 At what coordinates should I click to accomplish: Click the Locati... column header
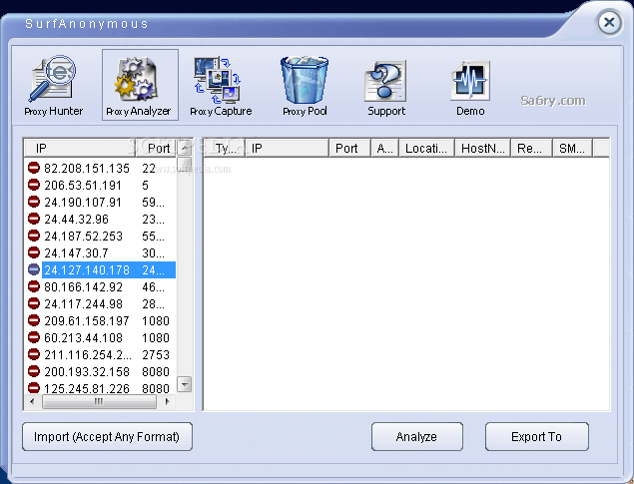(x=427, y=148)
